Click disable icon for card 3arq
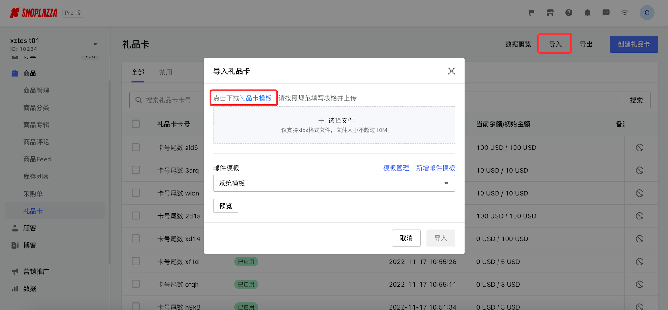Viewport: 668px width, 310px height. tap(639, 170)
